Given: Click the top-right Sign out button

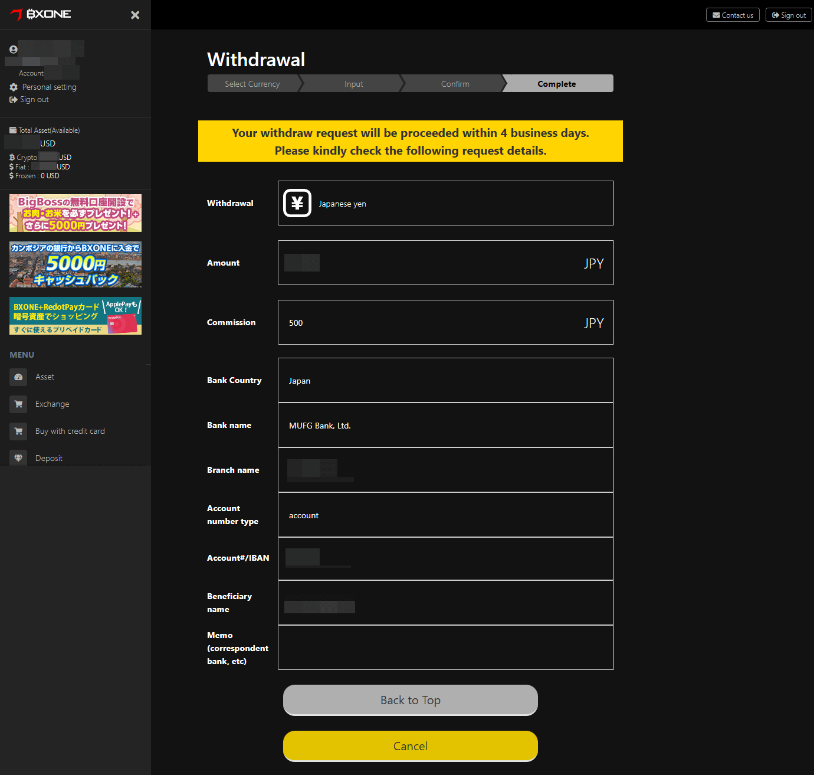Looking at the screenshot, I should [x=789, y=15].
